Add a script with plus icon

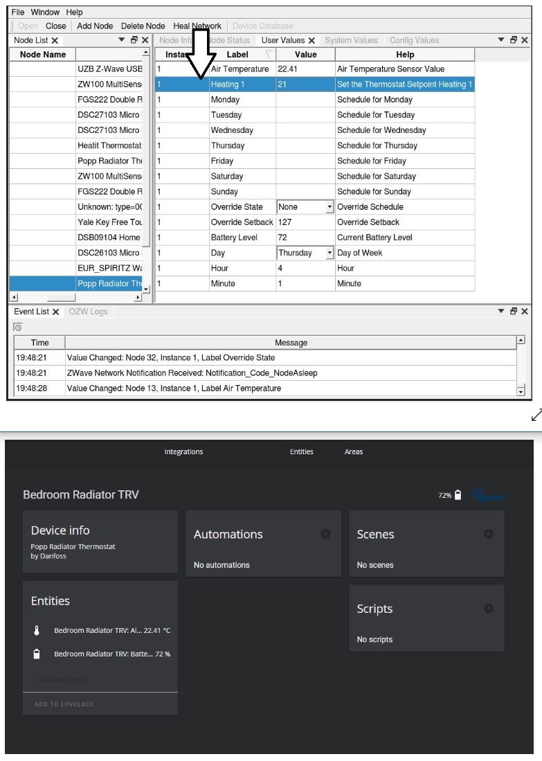[x=489, y=609]
